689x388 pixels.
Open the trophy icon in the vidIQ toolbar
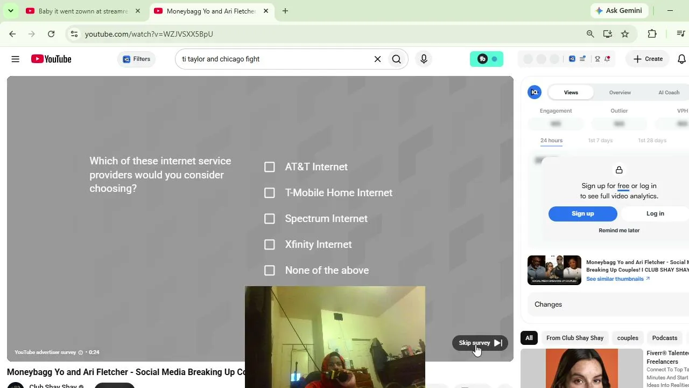pyautogui.click(x=597, y=59)
